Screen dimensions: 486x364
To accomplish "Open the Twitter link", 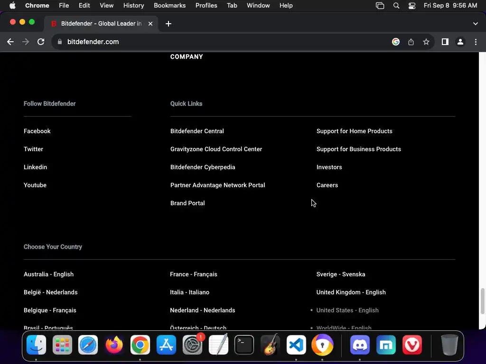I will [34, 149].
